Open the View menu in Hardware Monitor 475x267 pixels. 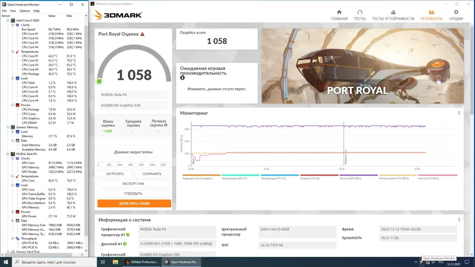13,11
